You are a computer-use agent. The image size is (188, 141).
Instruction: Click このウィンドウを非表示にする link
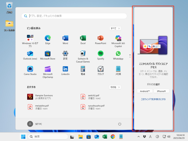[x=153, y=99]
